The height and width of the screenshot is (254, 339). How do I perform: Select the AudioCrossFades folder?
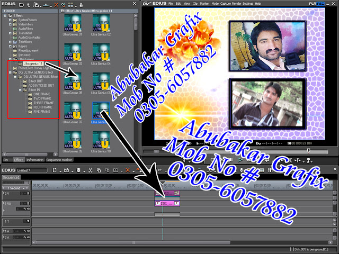point(29,38)
